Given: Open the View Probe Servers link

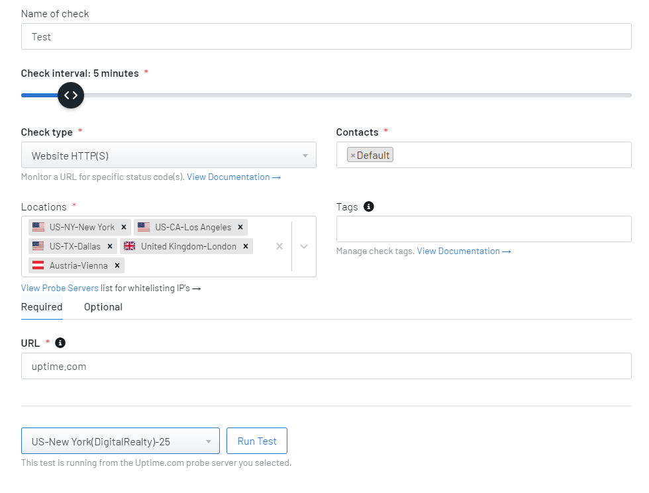Looking at the screenshot, I should pyautogui.click(x=60, y=288).
